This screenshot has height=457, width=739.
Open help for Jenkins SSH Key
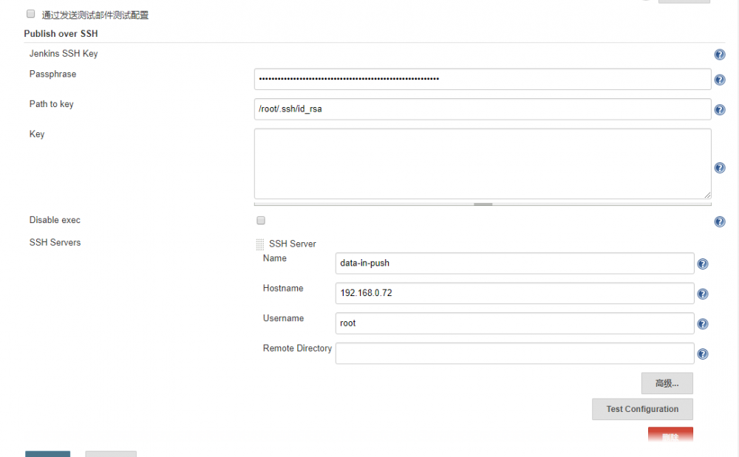click(x=720, y=54)
